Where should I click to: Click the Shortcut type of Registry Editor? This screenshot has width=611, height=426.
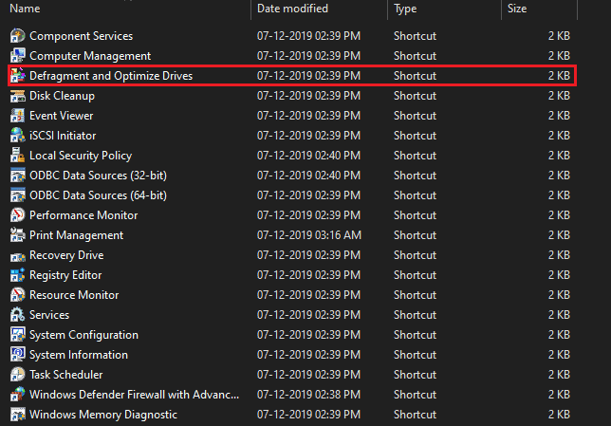pos(415,275)
